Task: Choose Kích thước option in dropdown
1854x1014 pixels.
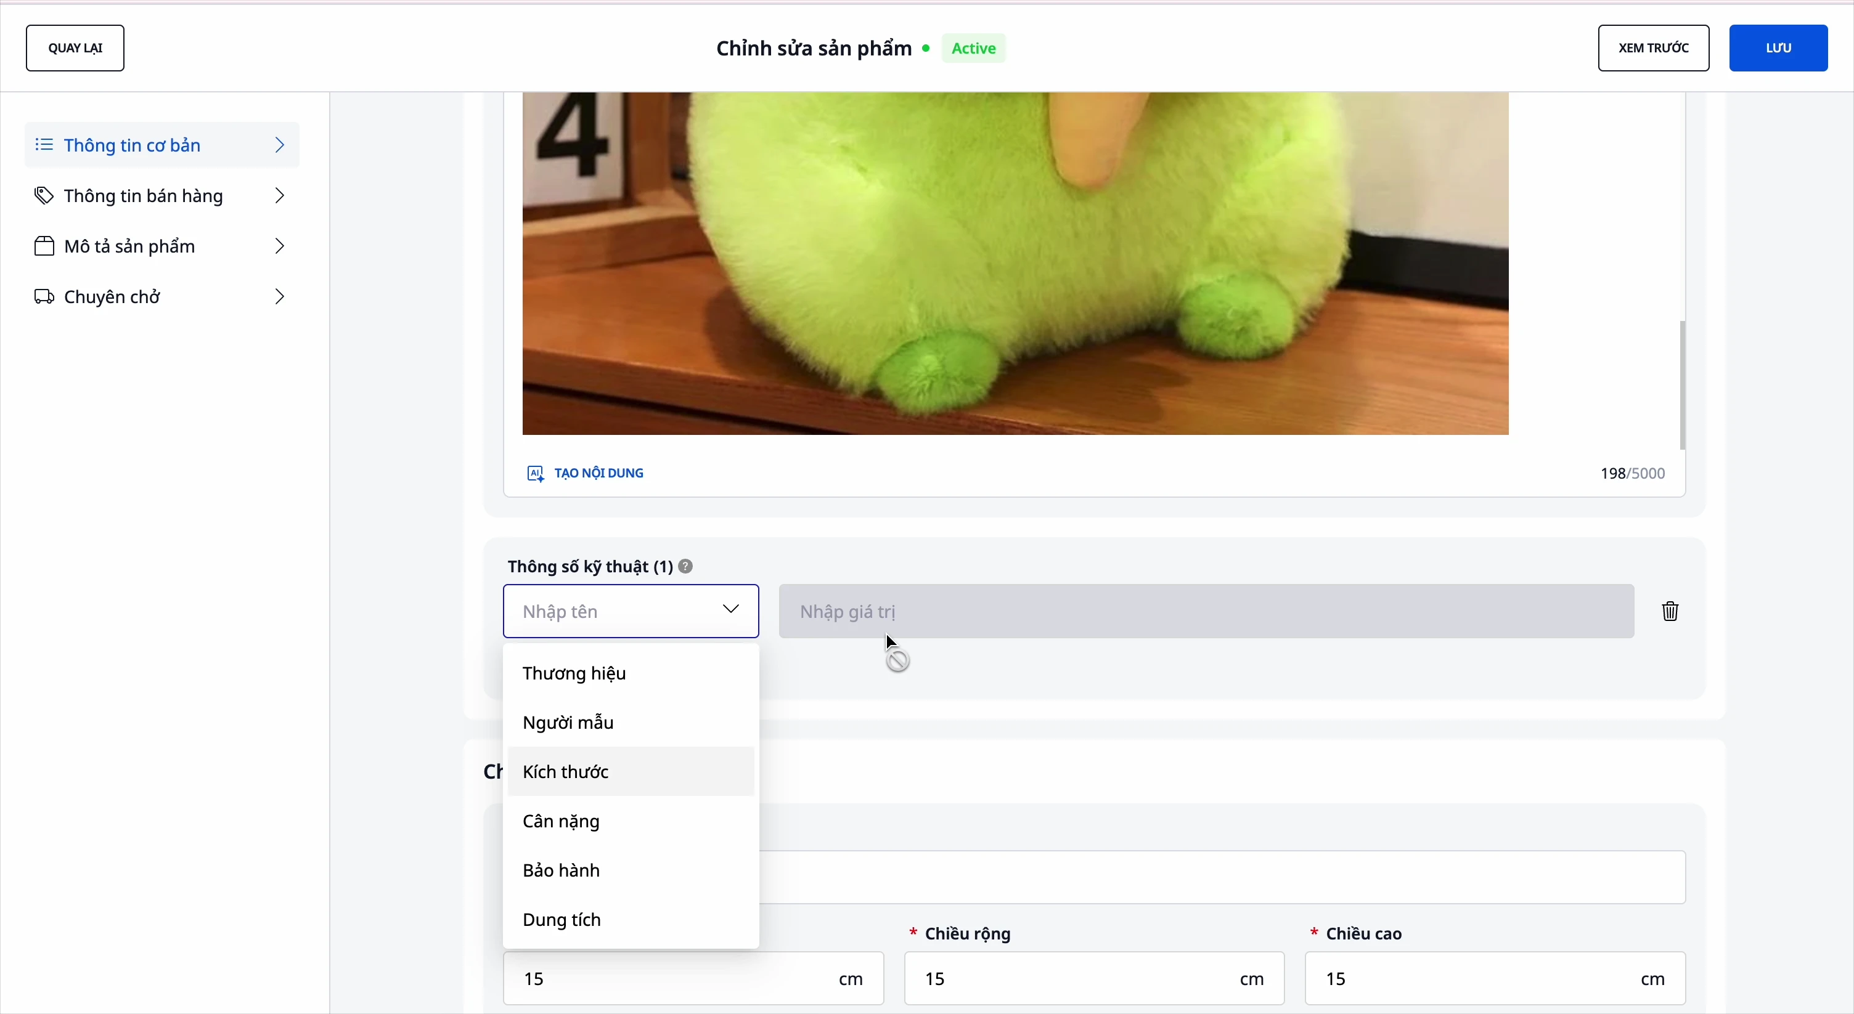Action: (566, 773)
